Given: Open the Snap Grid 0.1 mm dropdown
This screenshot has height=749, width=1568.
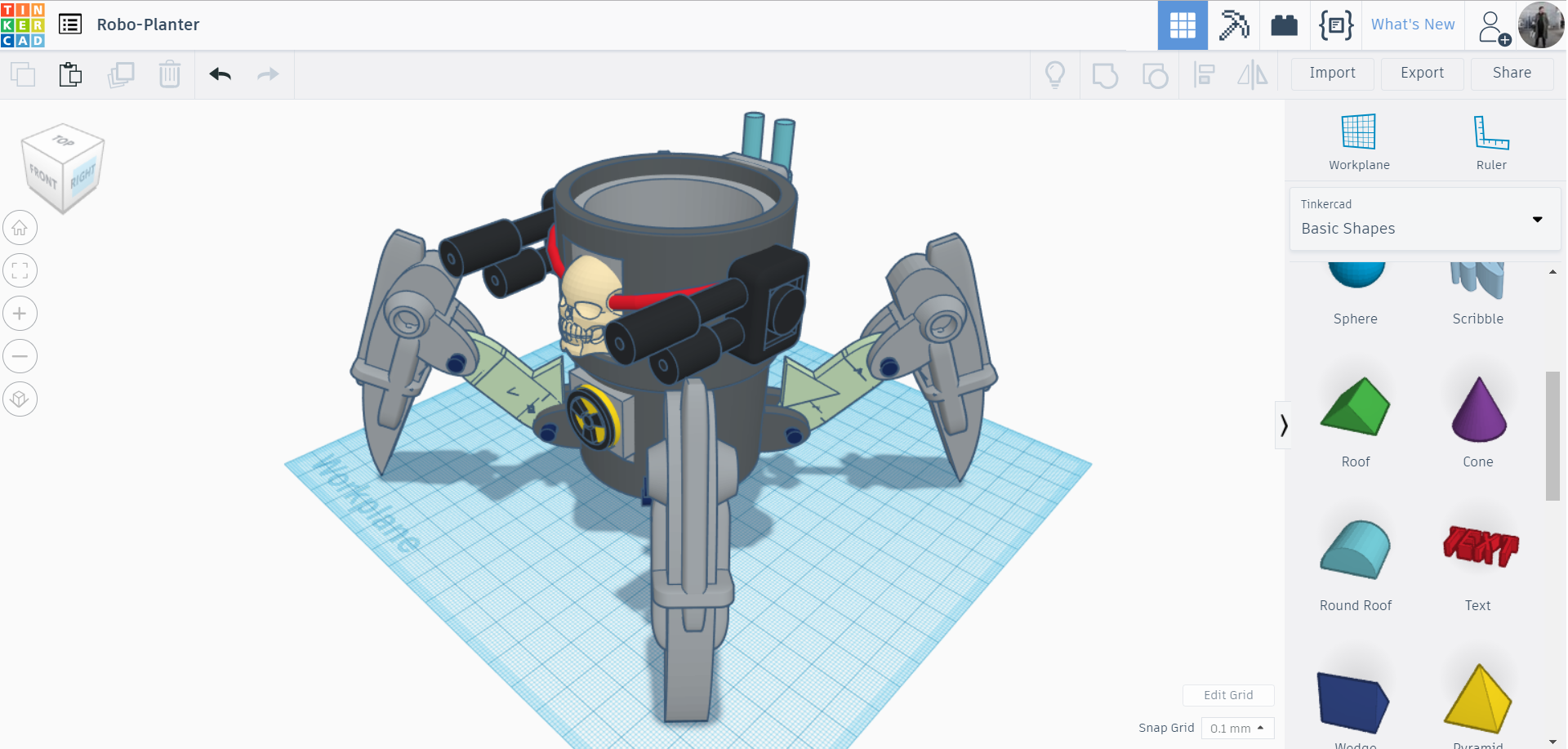Looking at the screenshot, I should tap(1237, 728).
